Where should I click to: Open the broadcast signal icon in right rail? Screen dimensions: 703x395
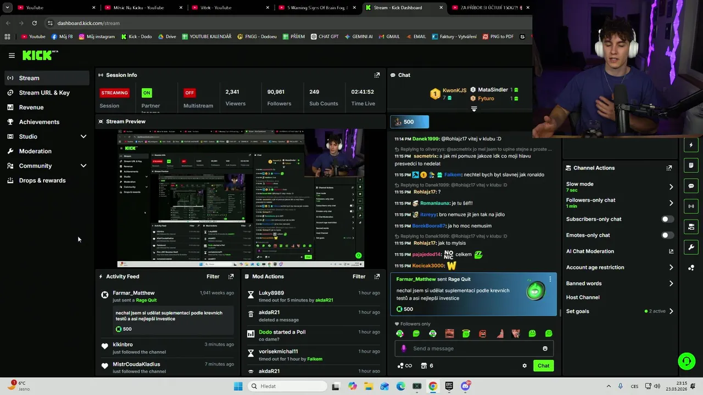[x=691, y=206]
